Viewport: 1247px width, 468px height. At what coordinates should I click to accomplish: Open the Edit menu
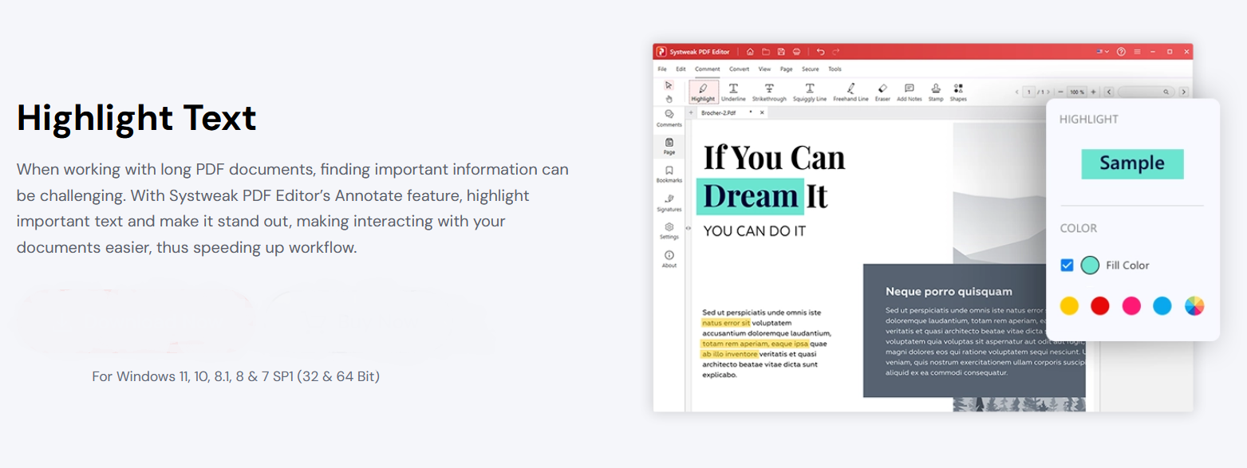pos(681,69)
